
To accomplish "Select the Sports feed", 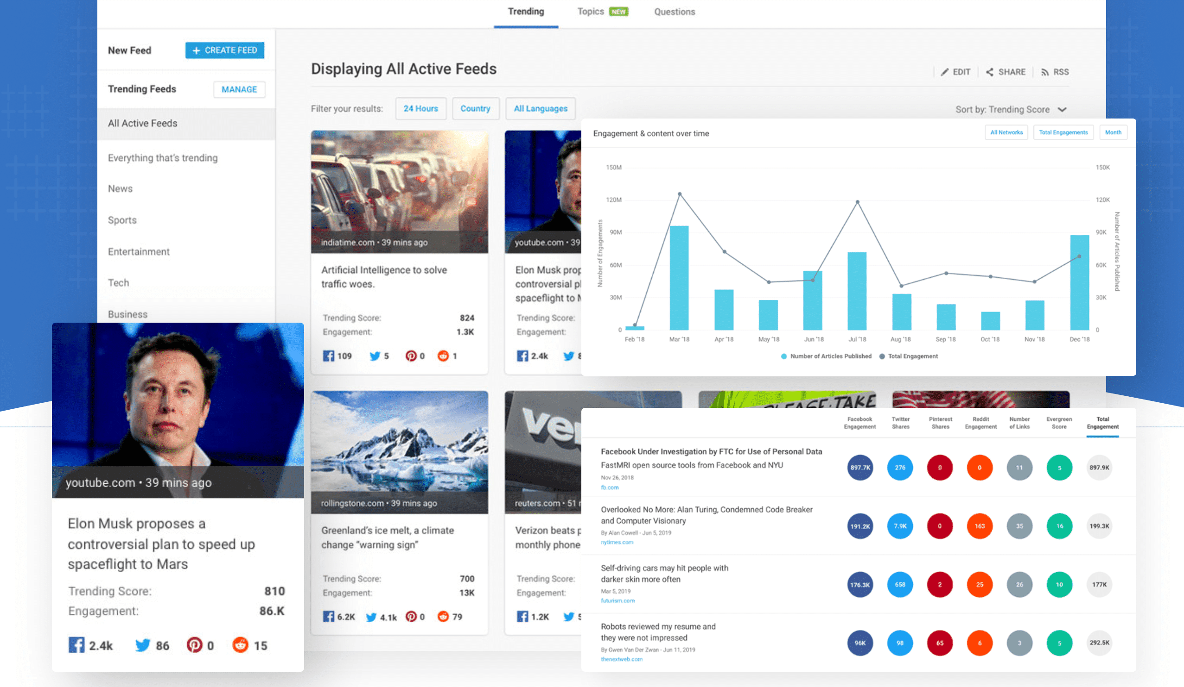I will [122, 220].
